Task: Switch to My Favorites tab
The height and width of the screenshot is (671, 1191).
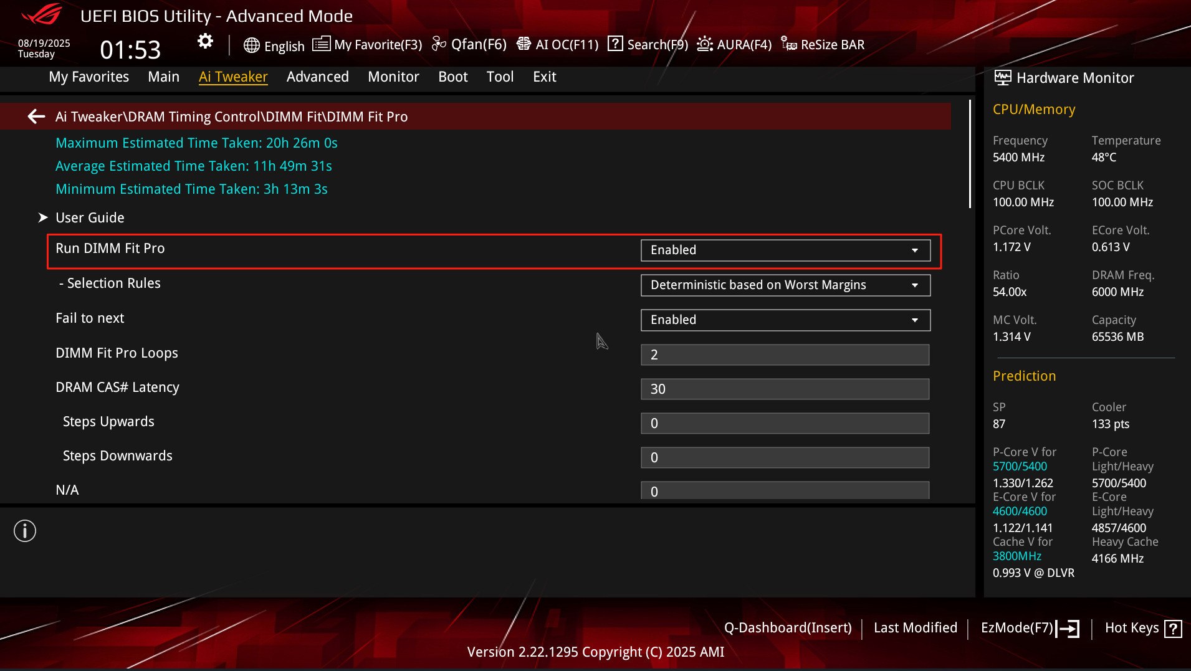Action: point(89,77)
